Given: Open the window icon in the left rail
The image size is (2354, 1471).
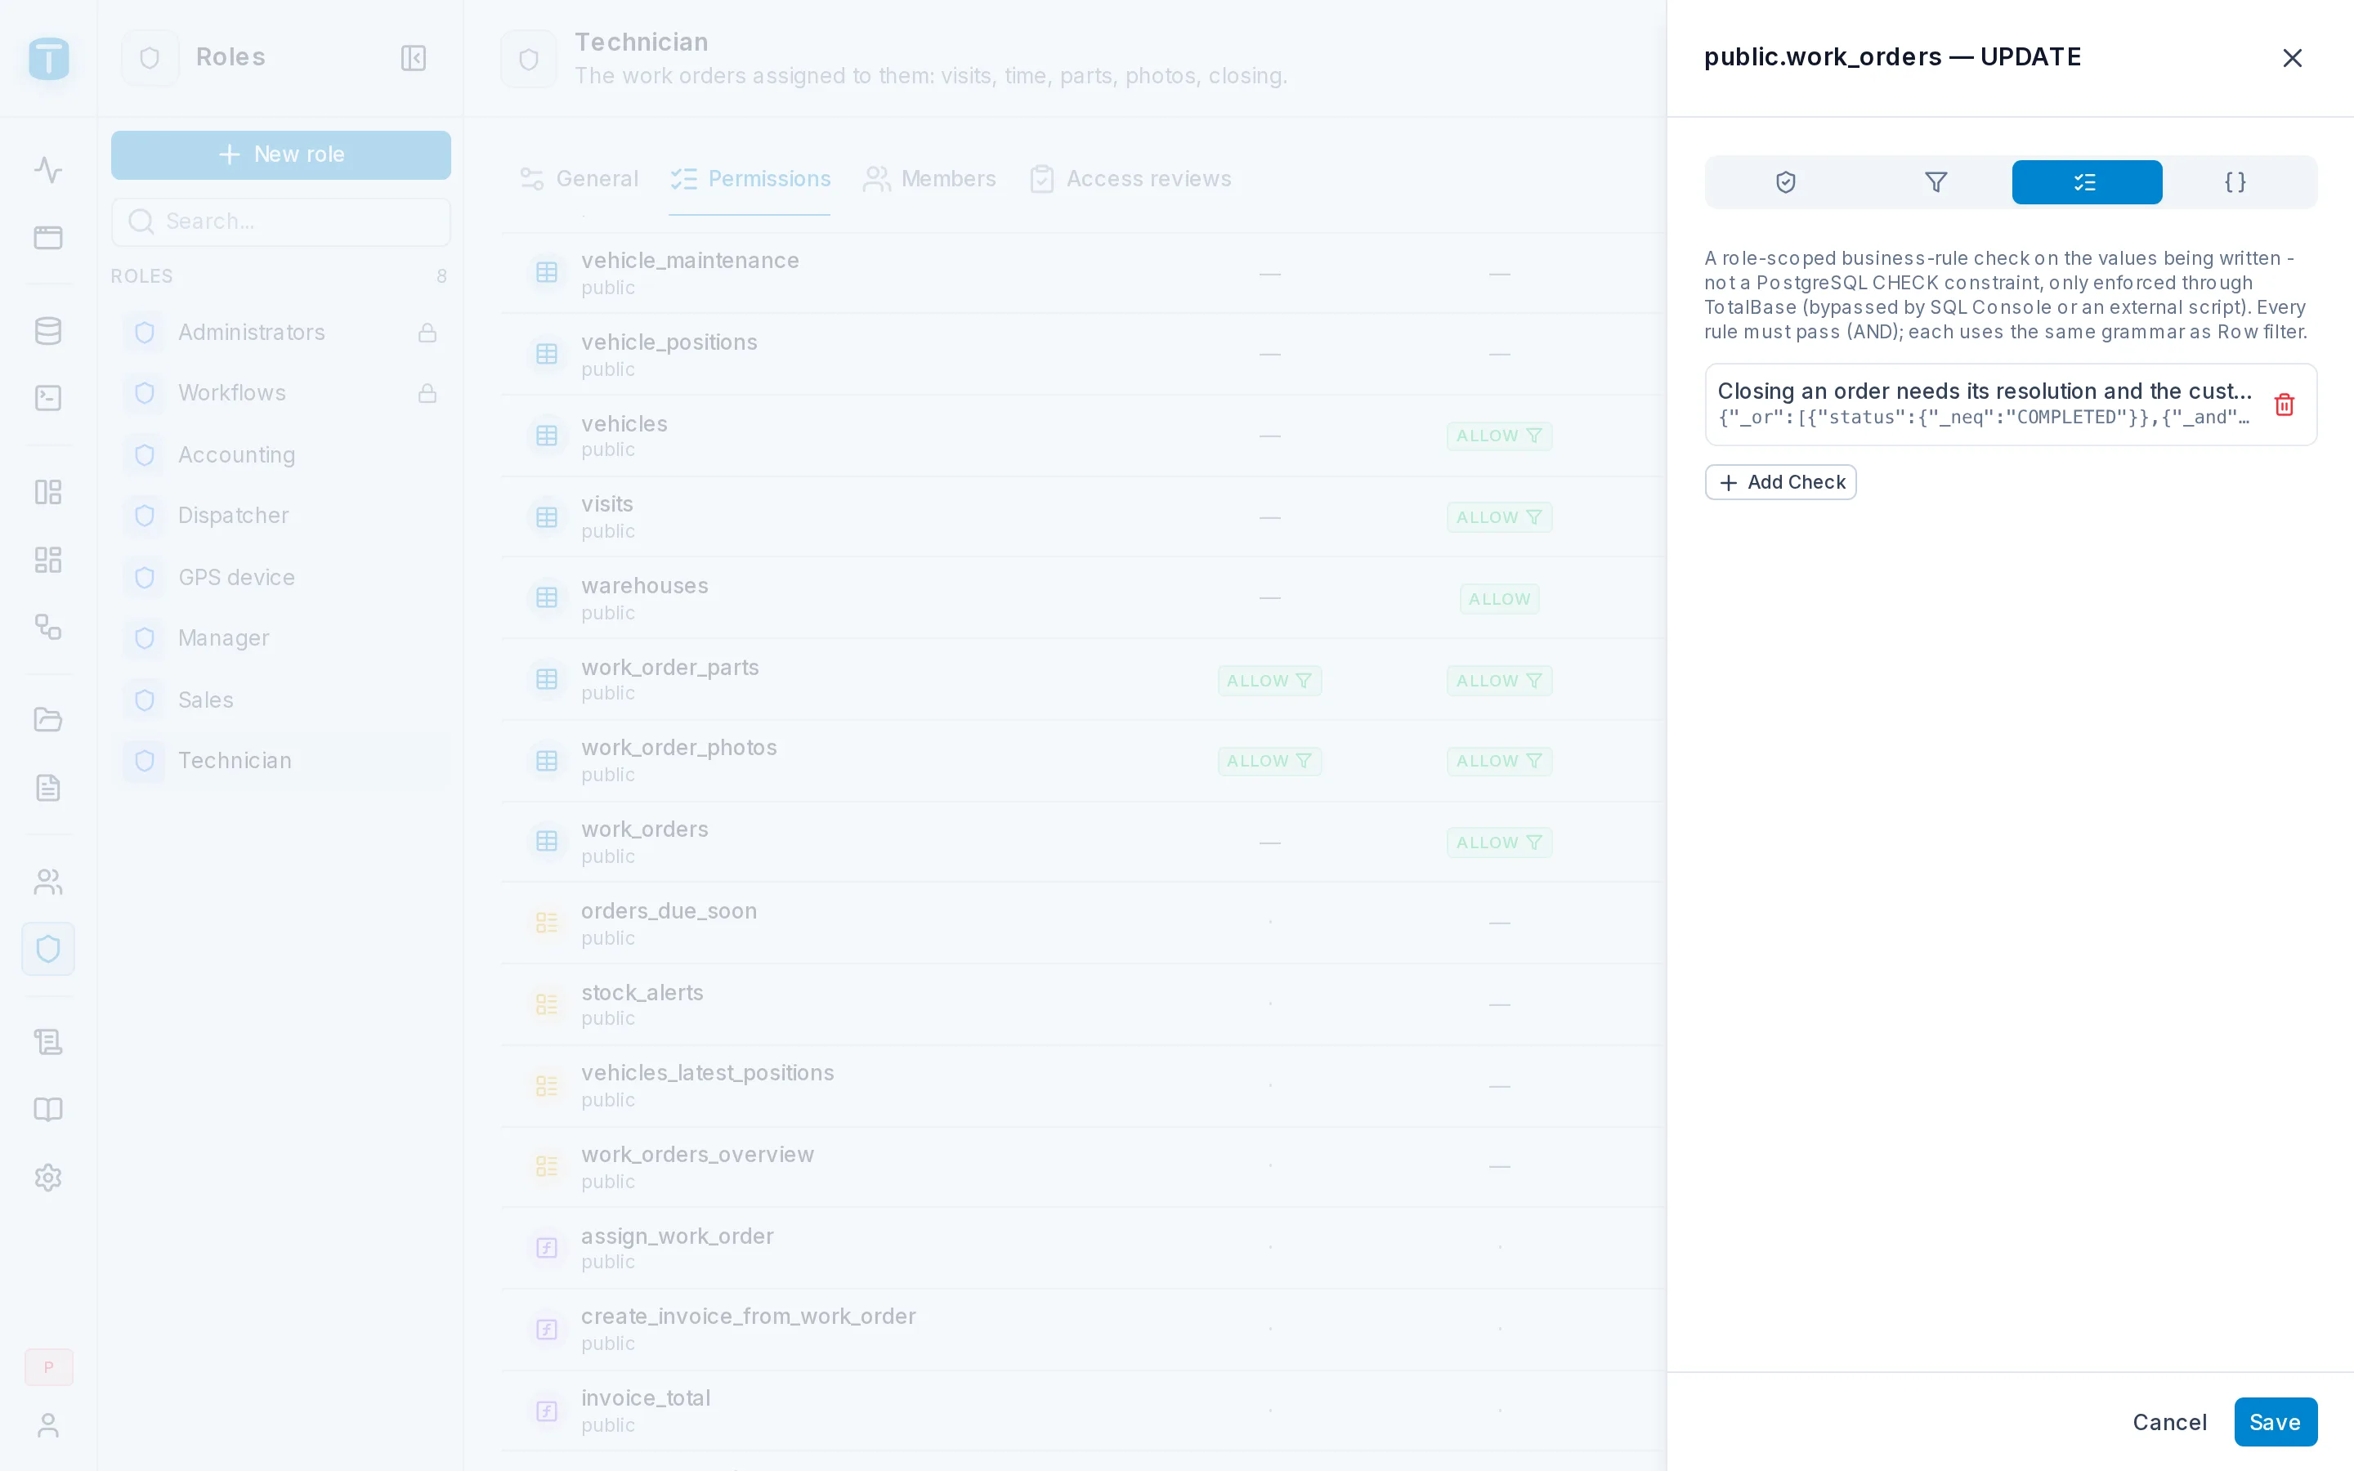Looking at the screenshot, I should (47, 237).
